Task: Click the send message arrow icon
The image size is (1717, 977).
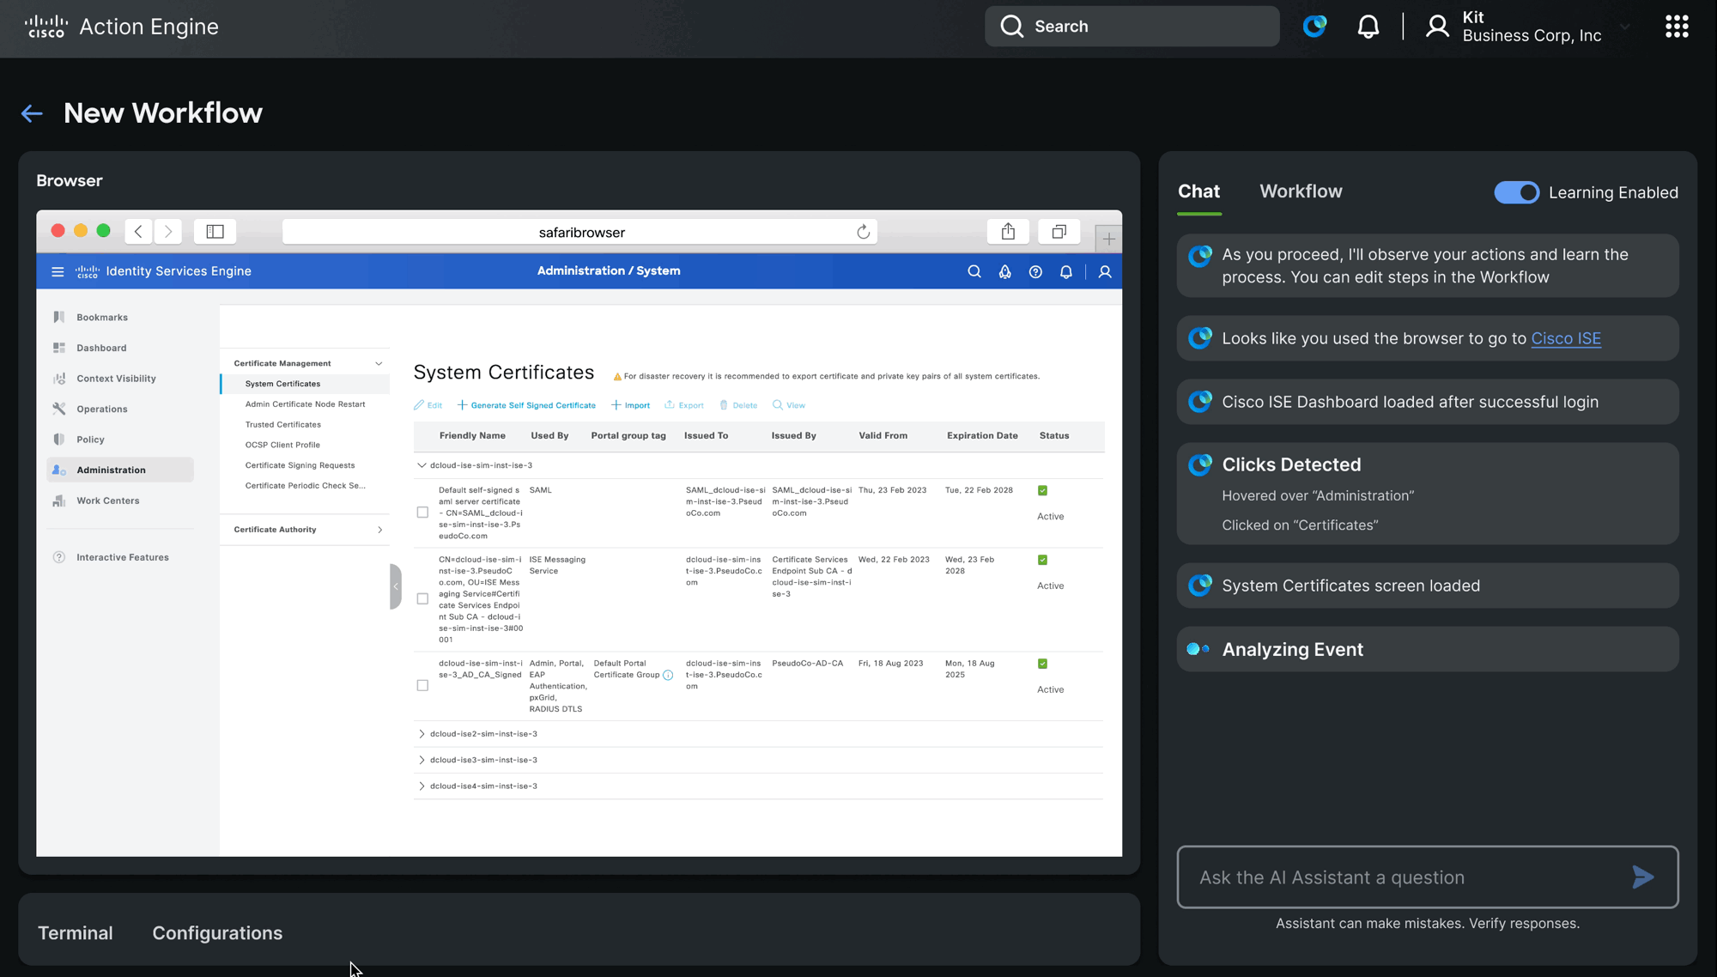Action: (x=1642, y=877)
